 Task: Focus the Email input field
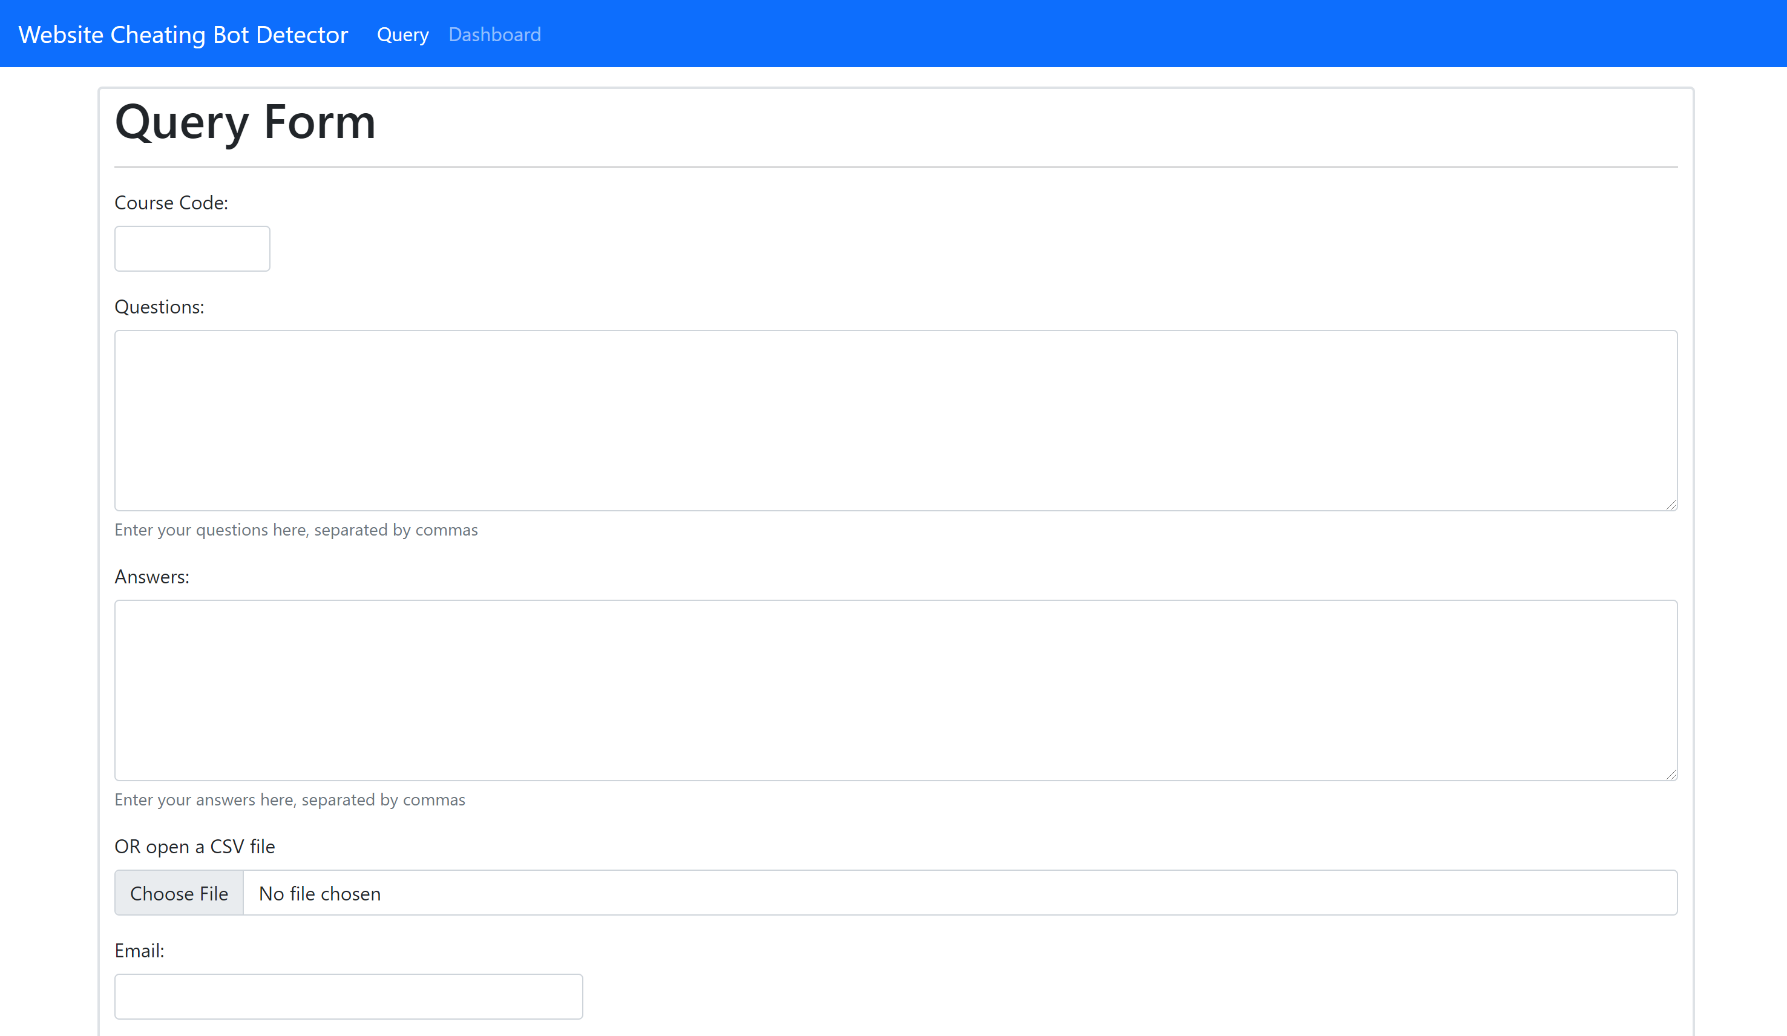pos(348,996)
